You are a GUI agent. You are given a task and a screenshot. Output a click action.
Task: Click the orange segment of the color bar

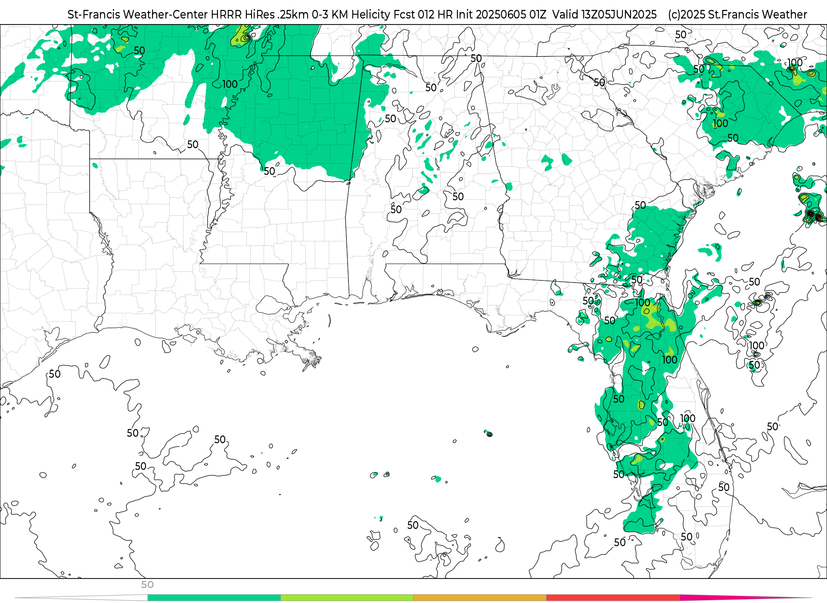click(x=480, y=598)
